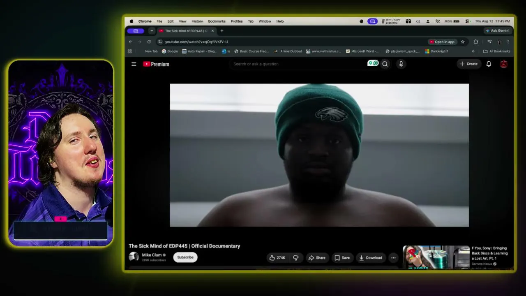Open the Apps grid in bookmarks bar
Image resolution: width=526 pixels, height=296 pixels.
pyautogui.click(x=130, y=51)
